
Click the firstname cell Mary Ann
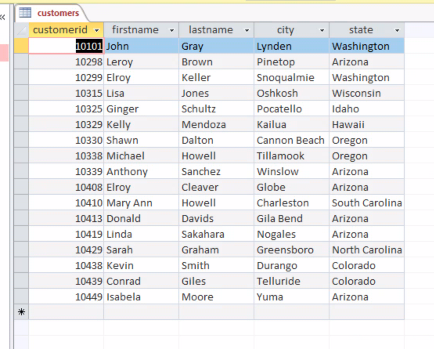141,203
